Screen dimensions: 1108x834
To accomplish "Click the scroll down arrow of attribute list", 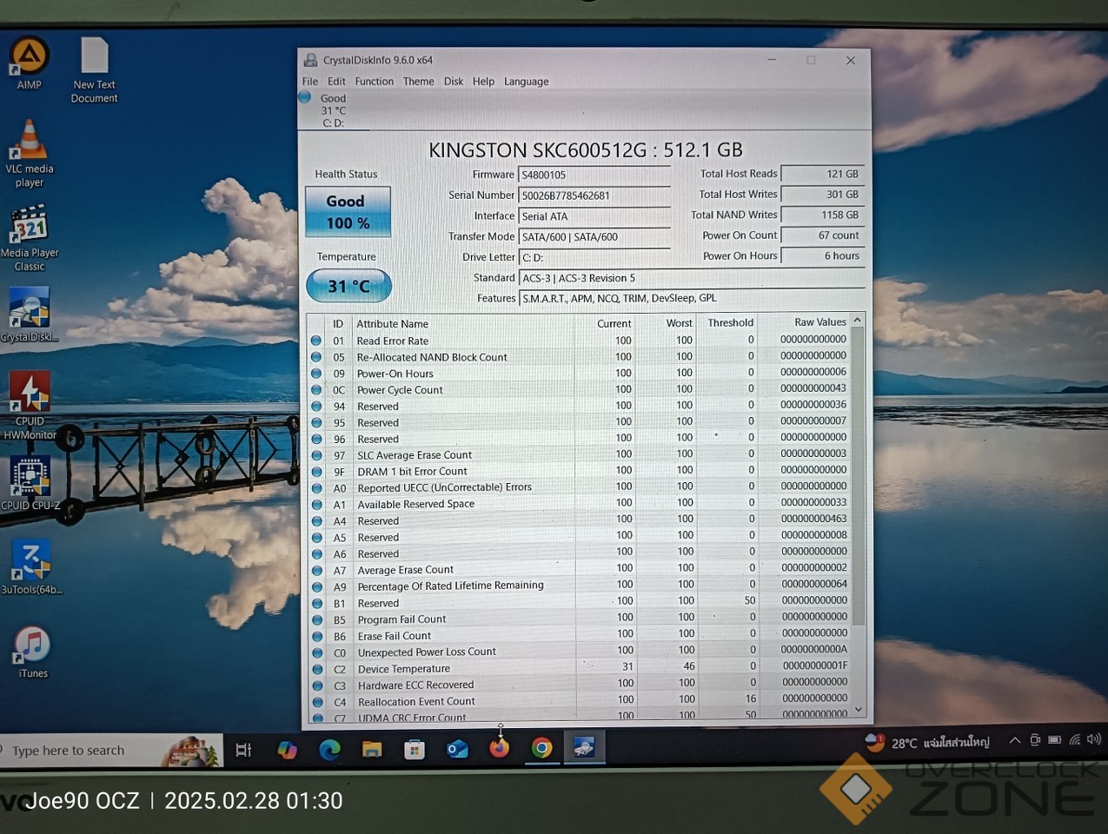I will pyautogui.click(x=859, y=710).
